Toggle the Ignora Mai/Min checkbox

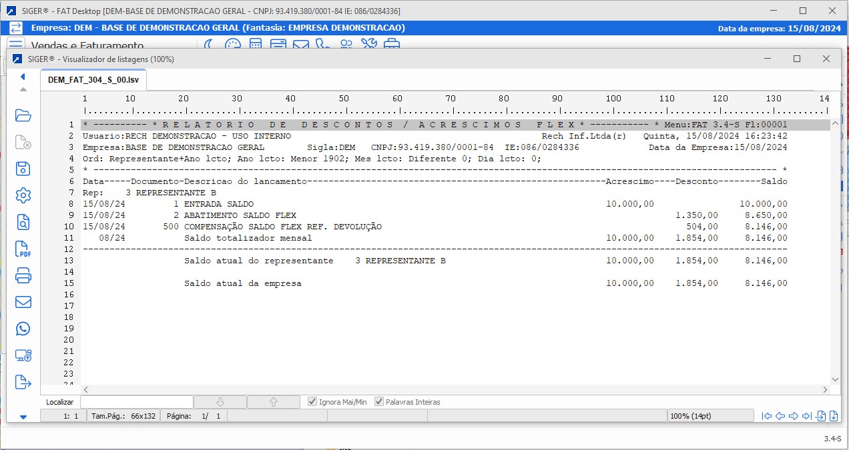(x=312, y=402)
